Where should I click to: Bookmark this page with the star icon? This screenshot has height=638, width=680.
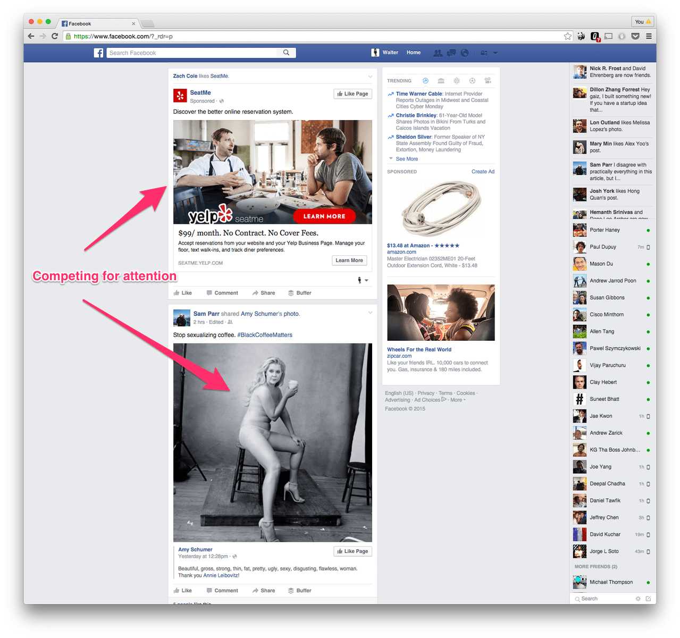point(568,36)
